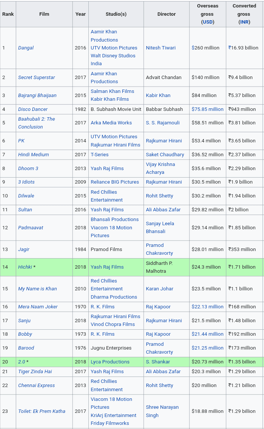Open $75.85 million gross link
The width and height of the screenshot is (264, 429).
[x=207, y=109]
